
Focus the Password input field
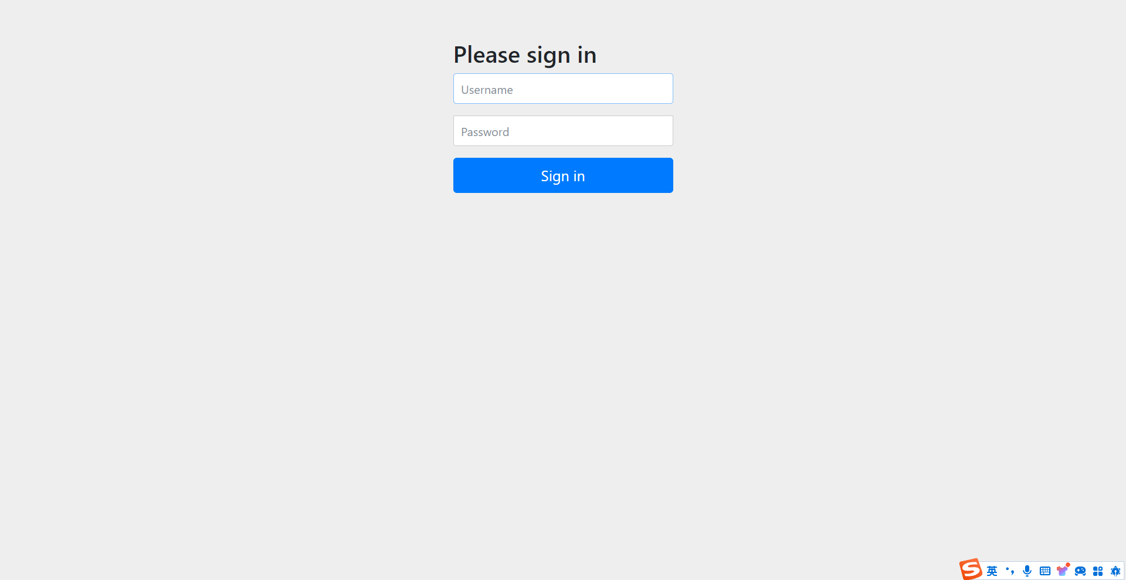(563, 131)
